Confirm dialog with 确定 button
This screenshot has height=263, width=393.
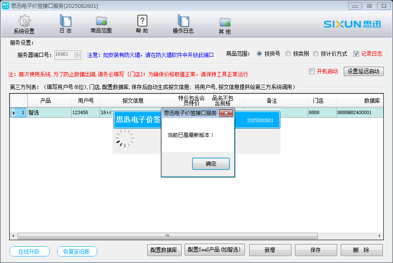[211, 164]
